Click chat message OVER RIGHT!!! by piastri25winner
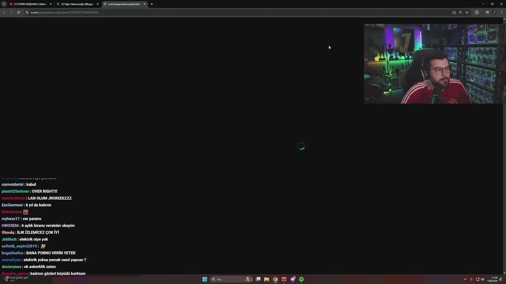Viewport: 506px width, 284px height. click(44, 191)
